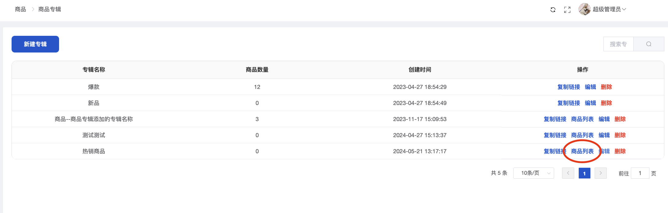The image size is (668, 213).
Task: Go to the next page arrow
Action: (600, 173)
